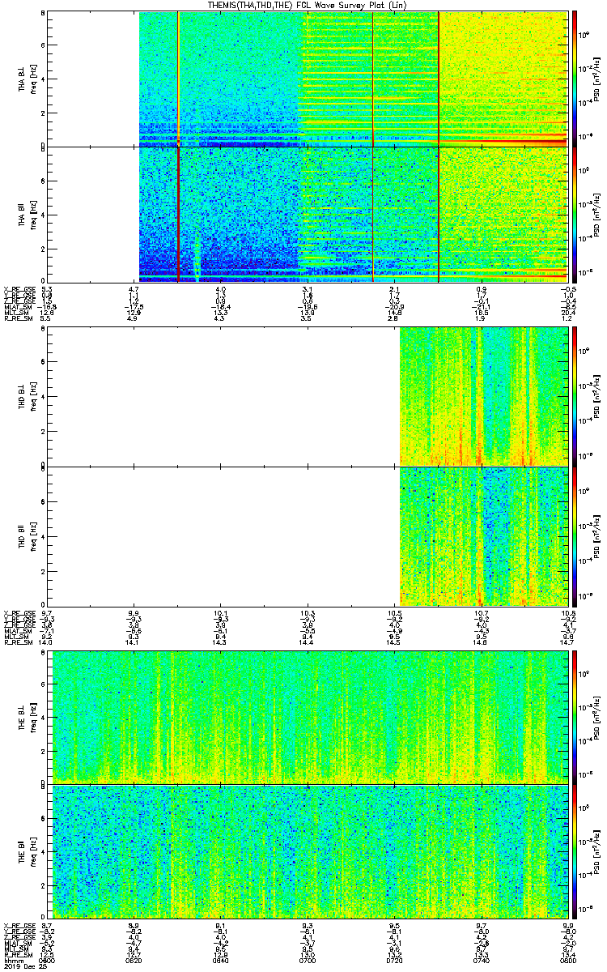Click the THA BL spectrogram panel

point(308,79)
